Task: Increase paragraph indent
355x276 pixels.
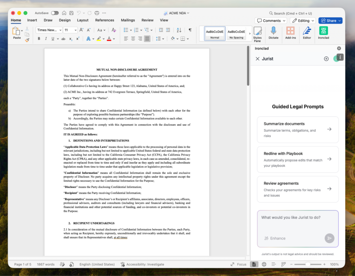Action: point(168,30)
